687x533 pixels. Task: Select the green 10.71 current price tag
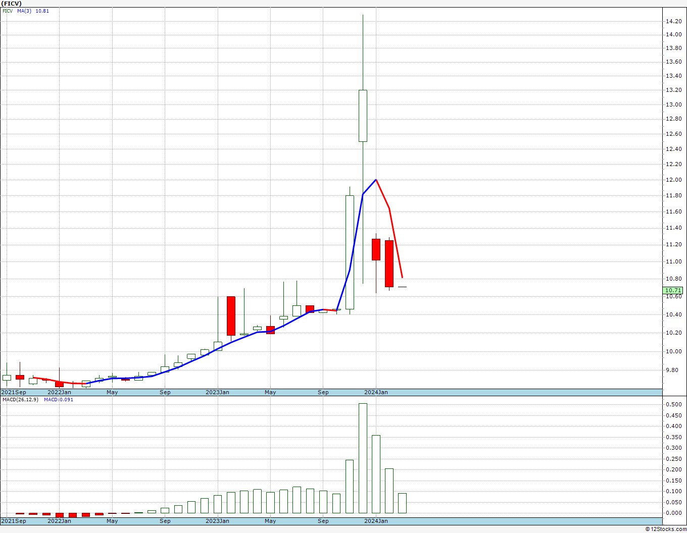[x=673, y=290]
